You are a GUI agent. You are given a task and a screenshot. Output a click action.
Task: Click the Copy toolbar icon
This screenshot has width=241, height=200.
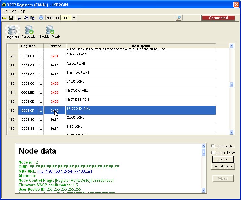pos(26,18)
